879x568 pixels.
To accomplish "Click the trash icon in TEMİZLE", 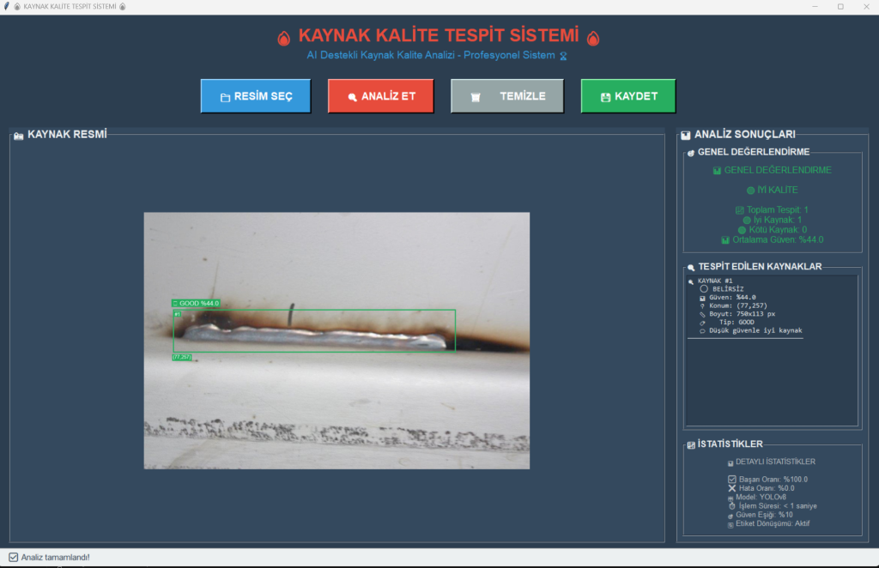I will (475, 97).
